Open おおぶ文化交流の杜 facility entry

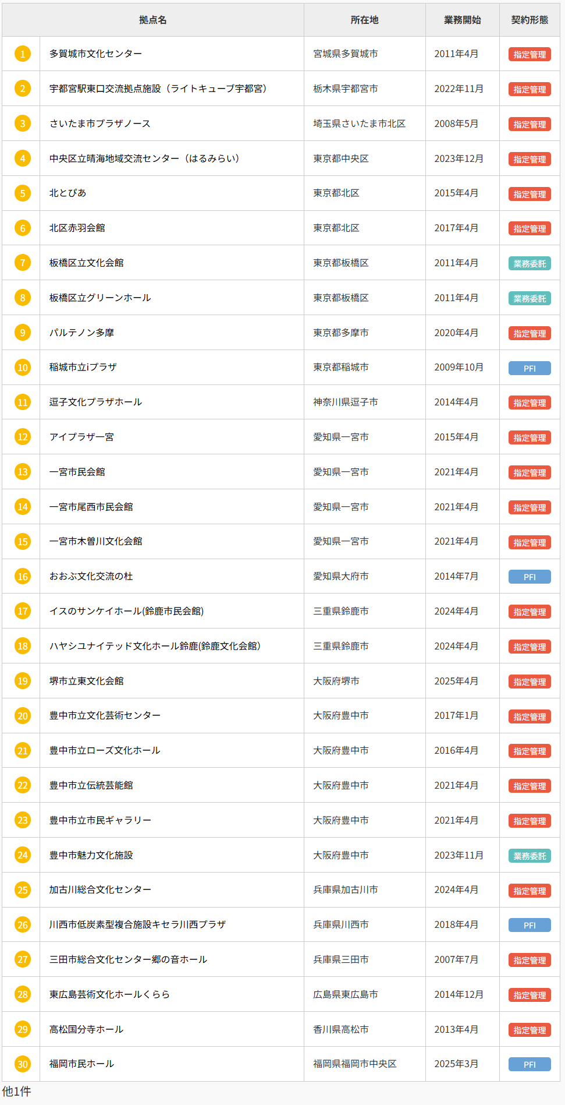(x=91, y=576)
